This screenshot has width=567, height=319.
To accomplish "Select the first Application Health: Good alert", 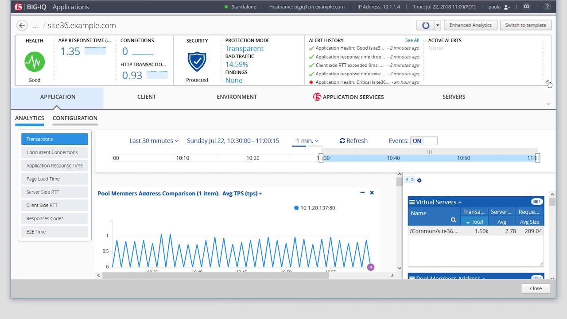I will (x=364, y=48).
